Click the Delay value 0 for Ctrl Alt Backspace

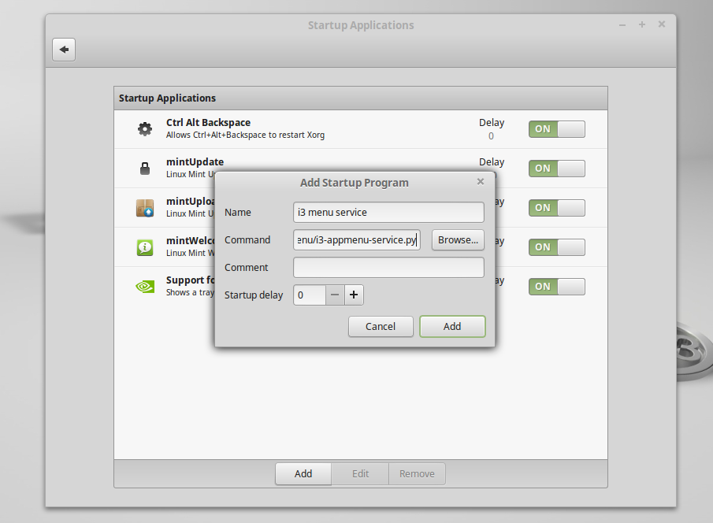pos(491,136)
